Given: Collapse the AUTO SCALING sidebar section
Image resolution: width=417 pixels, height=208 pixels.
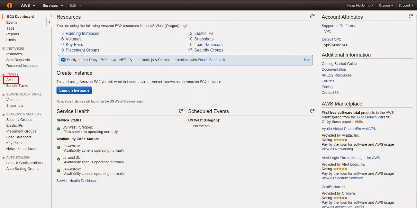Looking at the screenshot, I should (x=4, y=157).
